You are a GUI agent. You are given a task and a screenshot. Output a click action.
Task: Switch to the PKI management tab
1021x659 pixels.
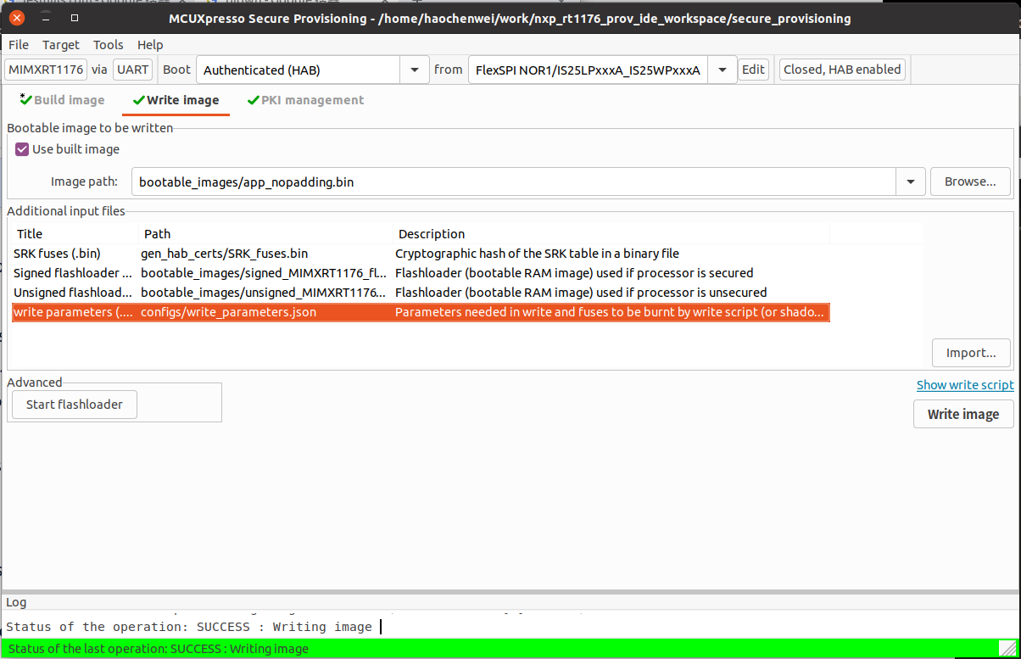pyautogui.click(x=305, y=100)
